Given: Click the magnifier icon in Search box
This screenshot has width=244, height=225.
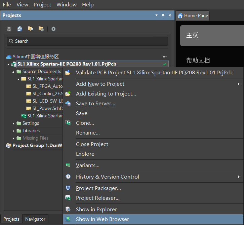Looking at the screenshot, I should point(11,41).
